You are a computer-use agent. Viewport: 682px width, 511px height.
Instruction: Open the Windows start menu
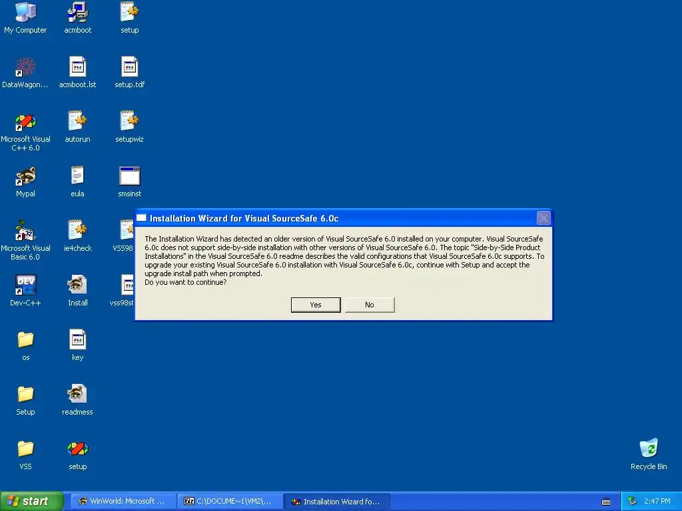[31, 501]
